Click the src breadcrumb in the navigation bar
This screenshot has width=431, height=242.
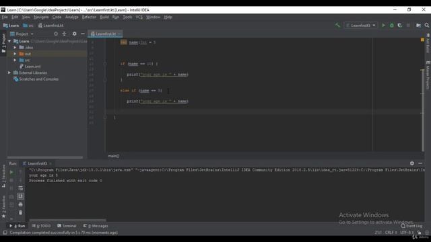click(28, 26)
